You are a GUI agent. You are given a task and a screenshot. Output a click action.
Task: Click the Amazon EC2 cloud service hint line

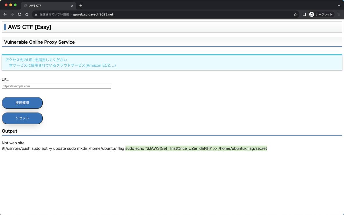click(x=62, y=65)
